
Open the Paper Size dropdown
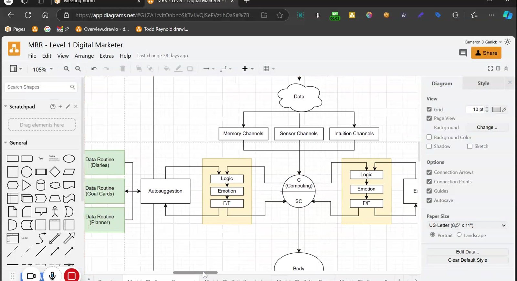coord(467,225)
